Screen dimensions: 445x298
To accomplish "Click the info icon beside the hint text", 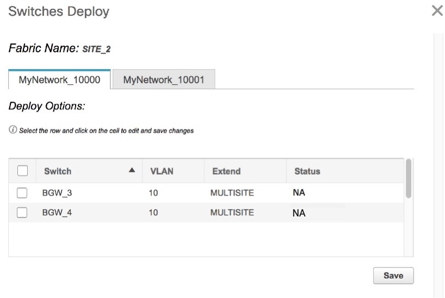I will point(13,131).
